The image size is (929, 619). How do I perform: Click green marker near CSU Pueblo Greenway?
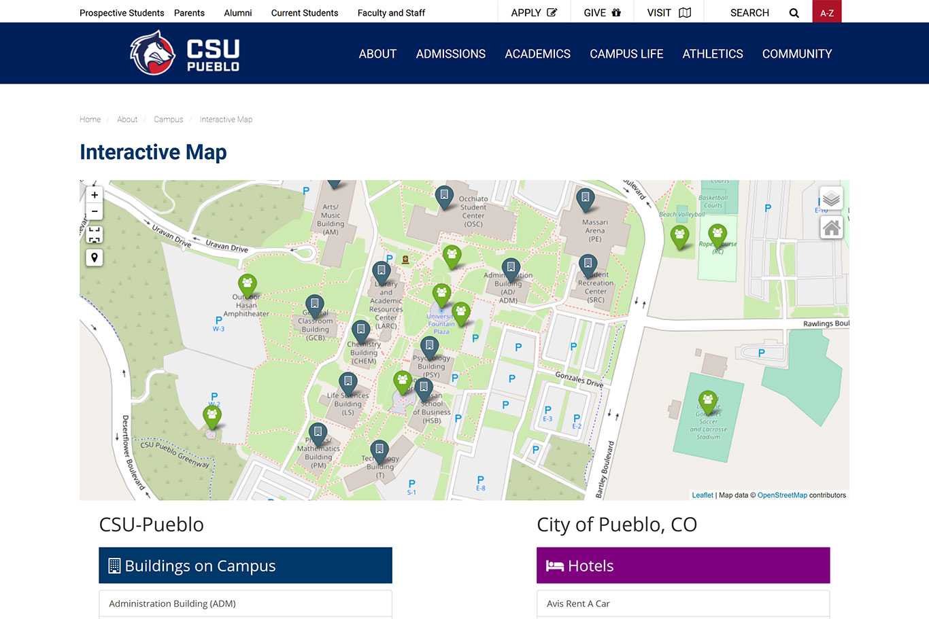pyautogui.click(x=212, y=418)
